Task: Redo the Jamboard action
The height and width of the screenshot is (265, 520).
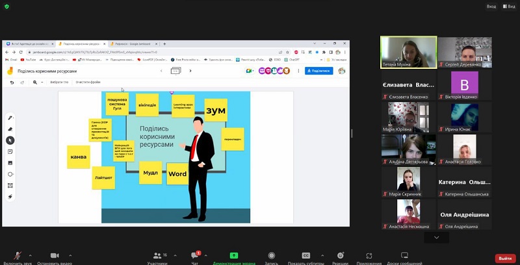Action: click(x=22, y=82)
